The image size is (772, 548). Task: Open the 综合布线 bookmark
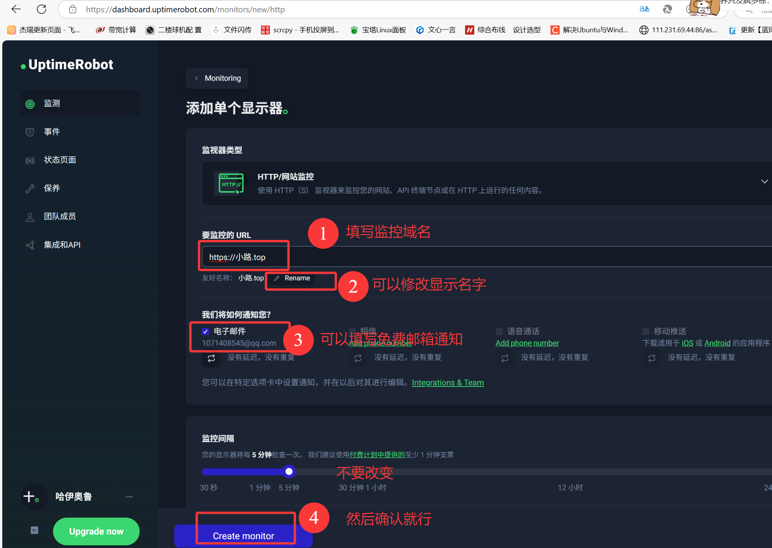[485, 30]
